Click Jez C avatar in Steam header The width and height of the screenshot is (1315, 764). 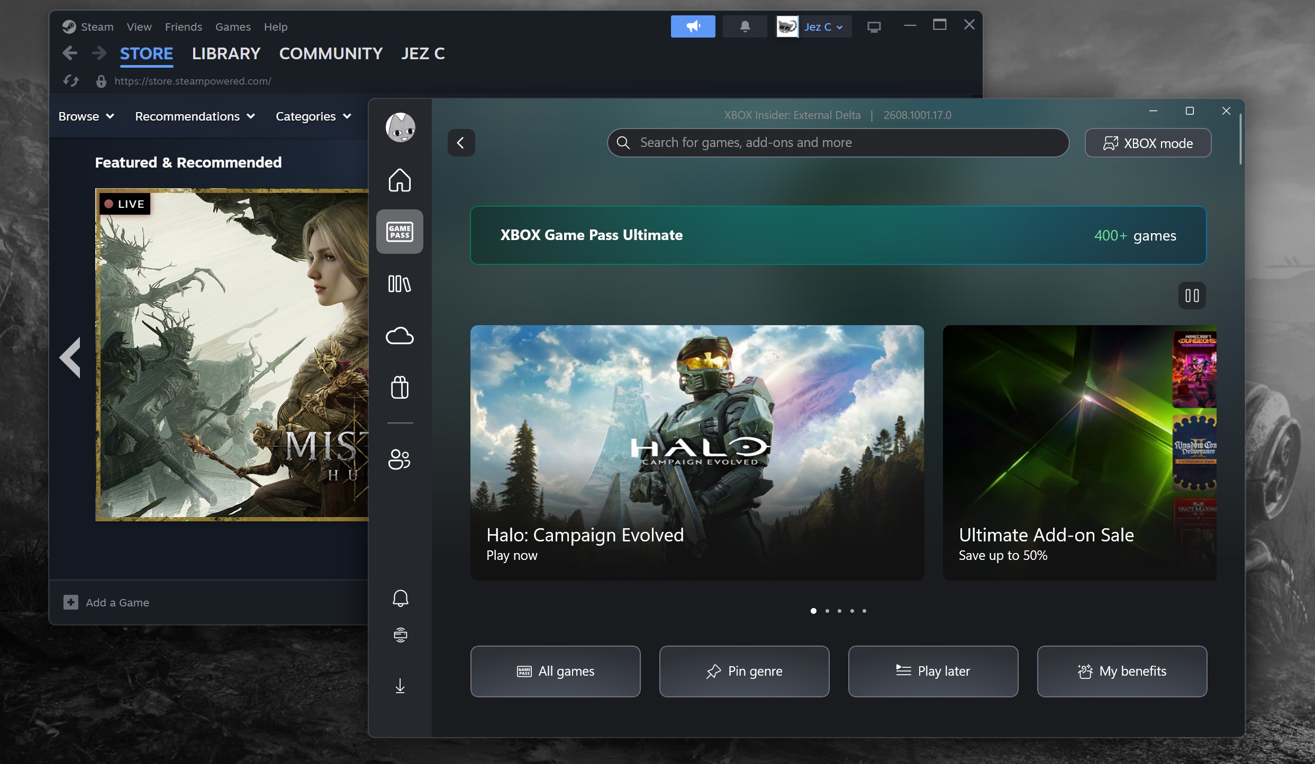tap(787, 26)
